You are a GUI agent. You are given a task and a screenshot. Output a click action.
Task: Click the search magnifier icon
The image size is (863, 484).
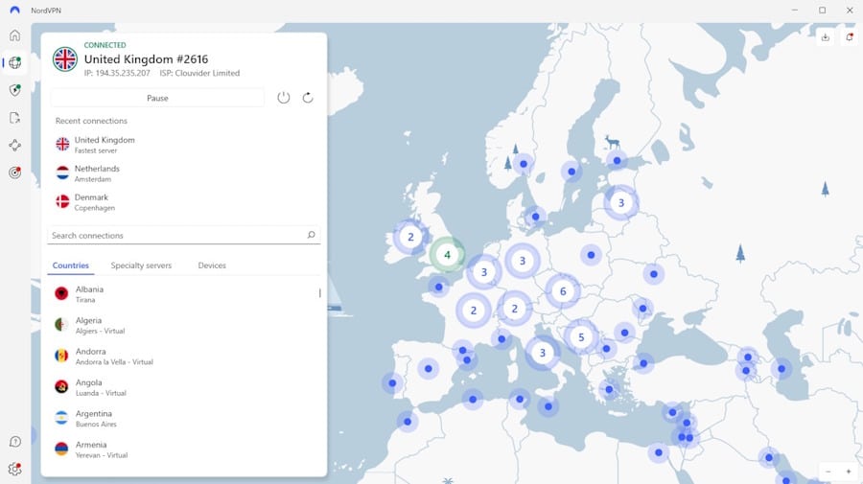pos(311,235)
